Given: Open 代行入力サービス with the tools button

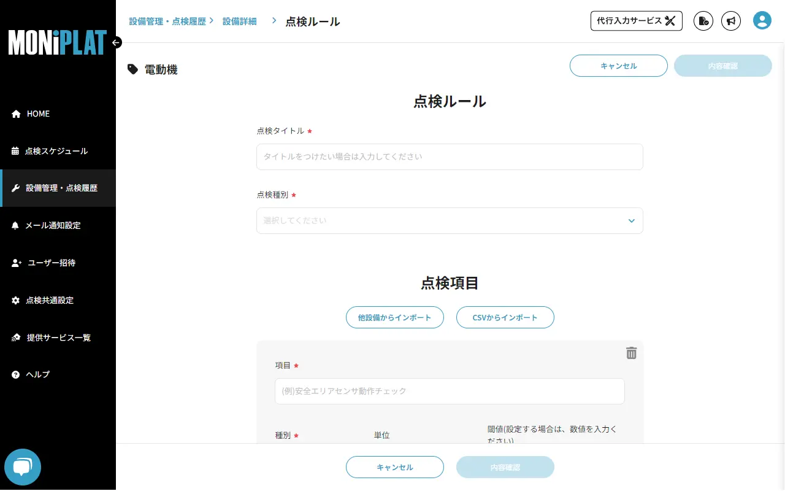Looking at the screenshot, I should pyautogui.click(x=636, y=20).
